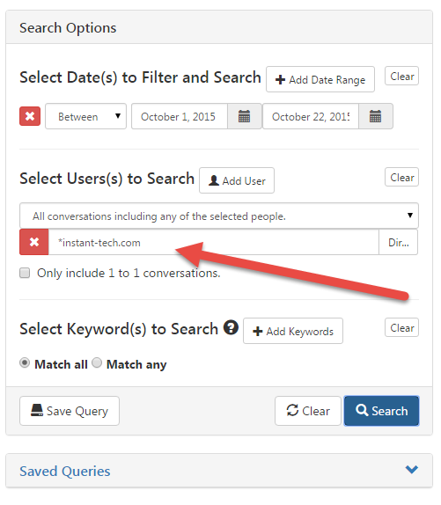This screenshot has width=441, height=505.
Task: Click Add Keywords button
Action: point(293,331)
